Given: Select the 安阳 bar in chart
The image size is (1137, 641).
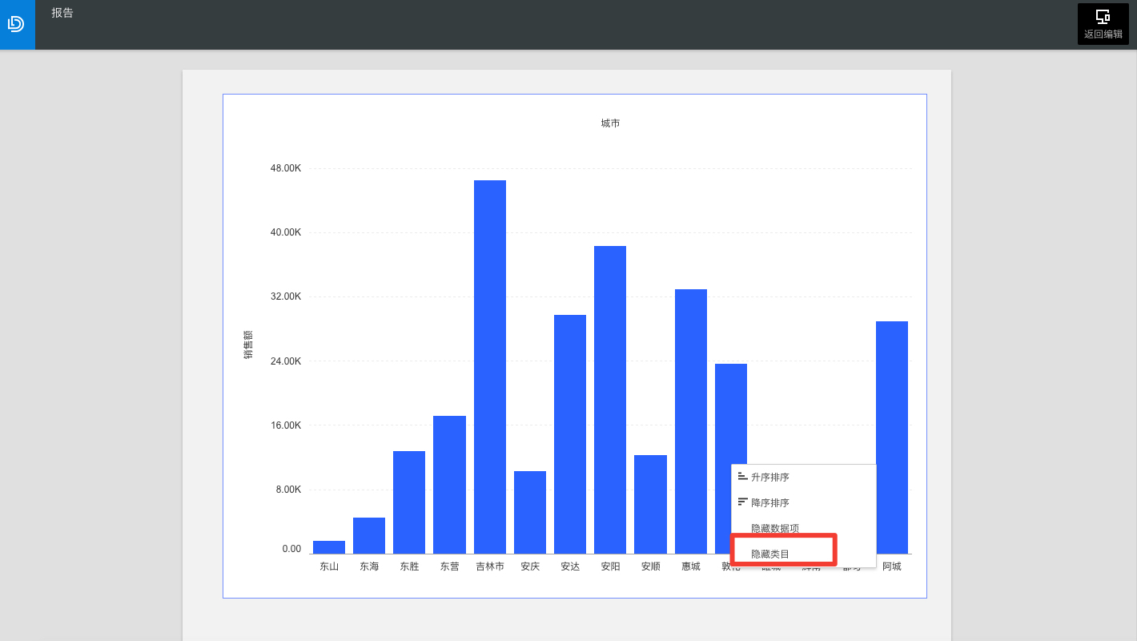Looking at the screenshot, I should (610, 400).
